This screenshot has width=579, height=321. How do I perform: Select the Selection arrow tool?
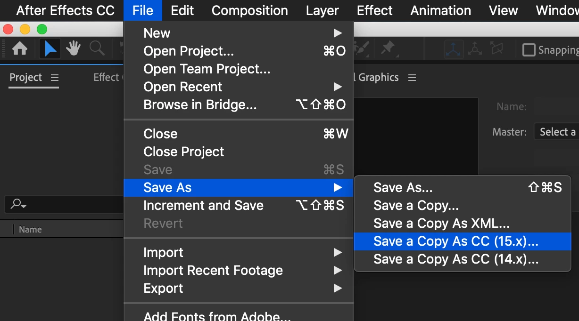pos(50,49)
